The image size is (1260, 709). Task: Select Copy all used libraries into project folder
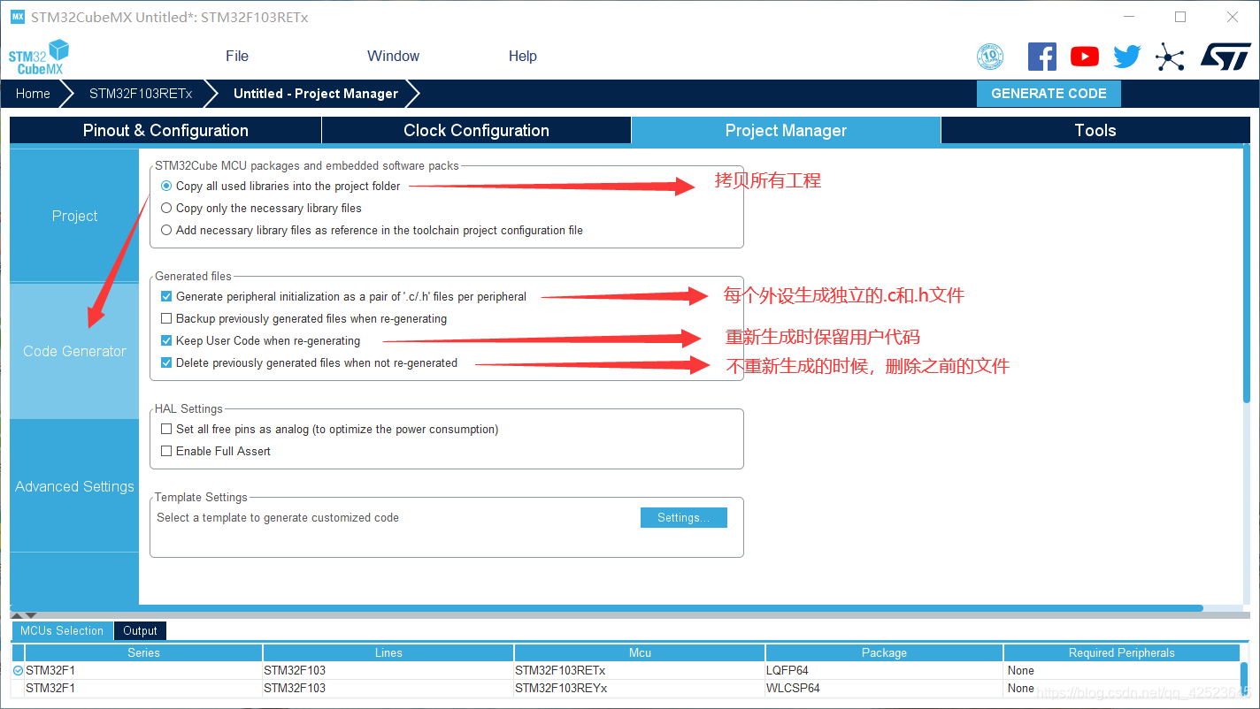[x=166, y=187]
